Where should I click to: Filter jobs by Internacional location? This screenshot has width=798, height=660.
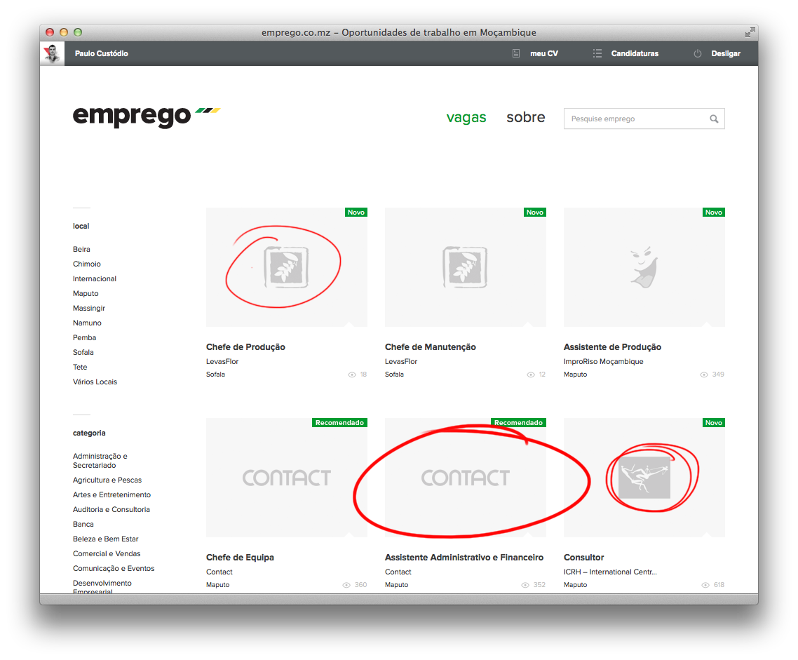pos(95,279)
